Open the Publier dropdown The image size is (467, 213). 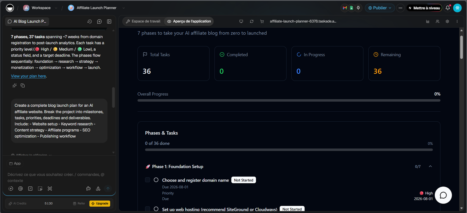[x=380, y=8]
